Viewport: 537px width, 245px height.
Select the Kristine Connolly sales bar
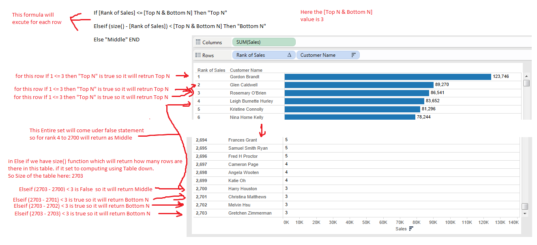point(352,109)
